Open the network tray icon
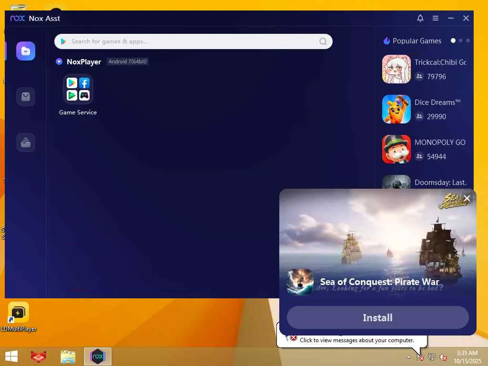This screenshot has width=488, height=366. (431, 357)
